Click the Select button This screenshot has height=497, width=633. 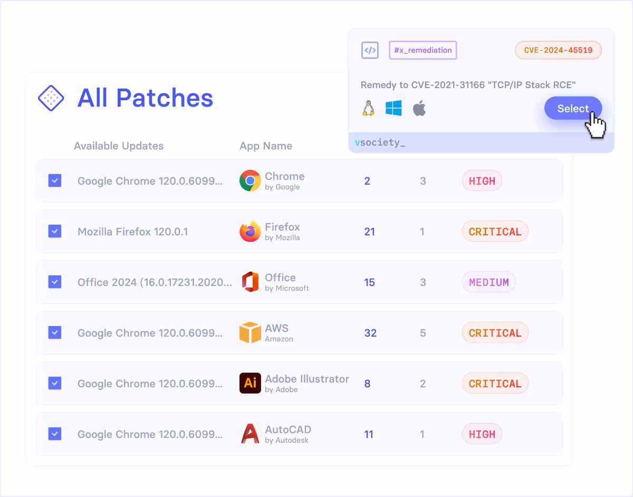coord(573,108)
